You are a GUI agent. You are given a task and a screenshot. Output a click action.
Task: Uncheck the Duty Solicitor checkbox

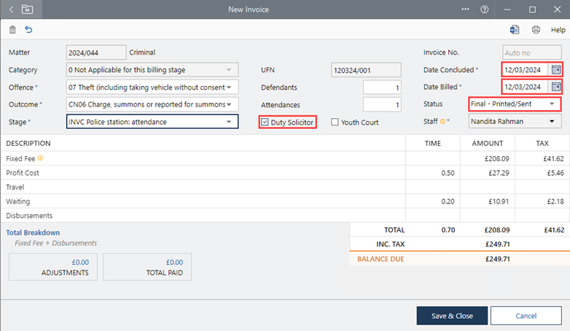(x=265, y=122)
